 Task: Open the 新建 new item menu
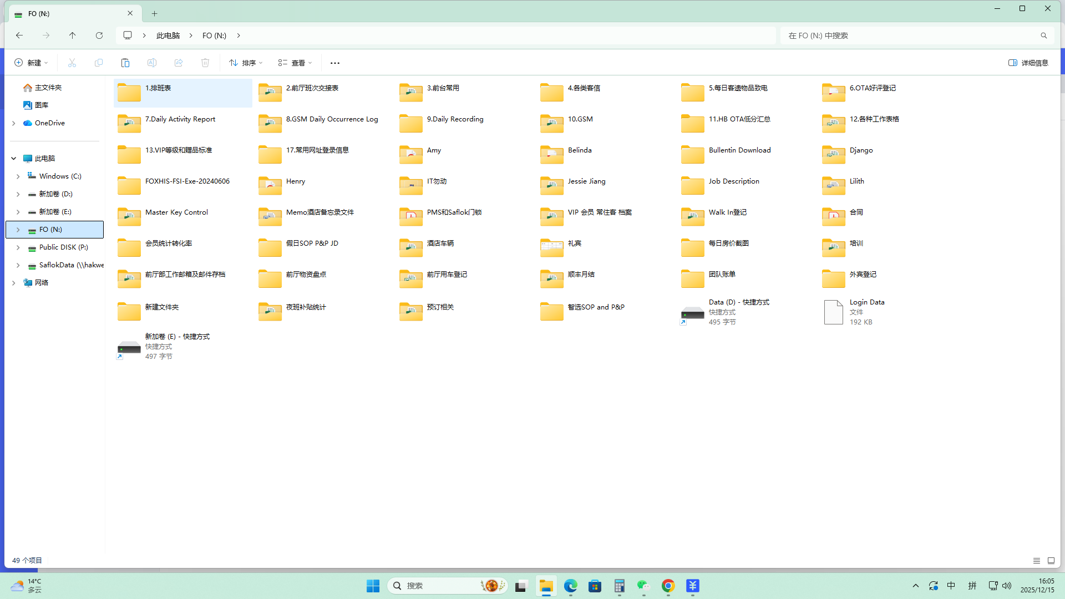pyautogui.click(x=31, y=63)
